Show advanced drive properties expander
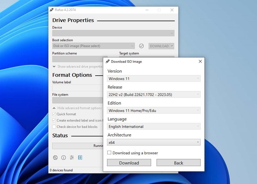This screenshot has width=257, height=184. click(x=54, y=67)
